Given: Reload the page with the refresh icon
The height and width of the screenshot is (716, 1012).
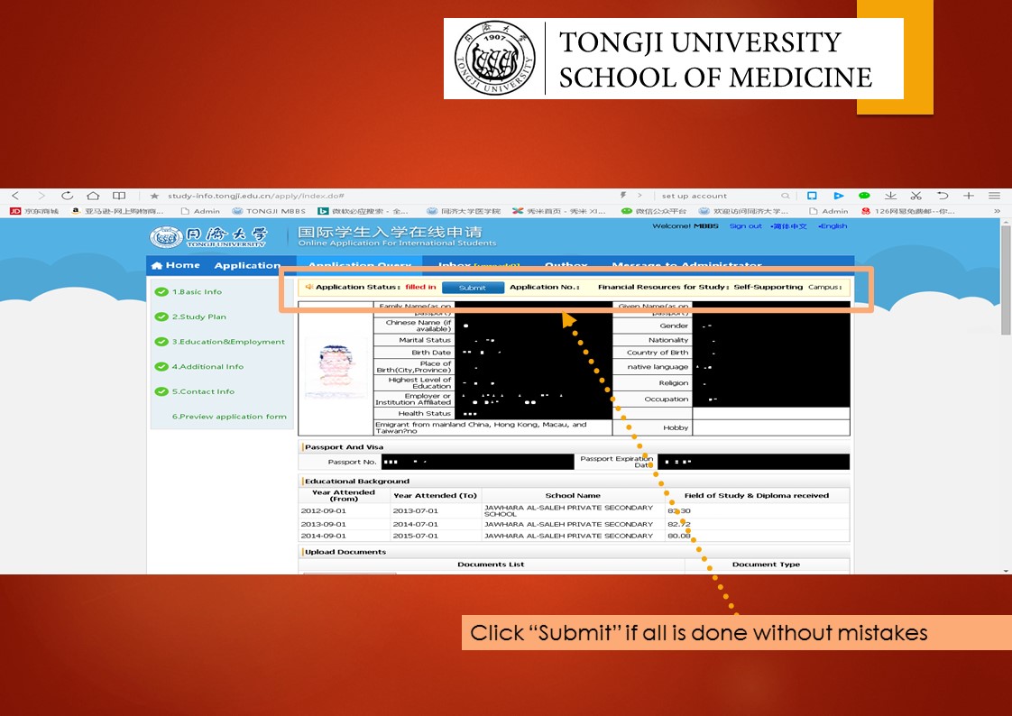Looking at the screenshot, I should point(67,196).
